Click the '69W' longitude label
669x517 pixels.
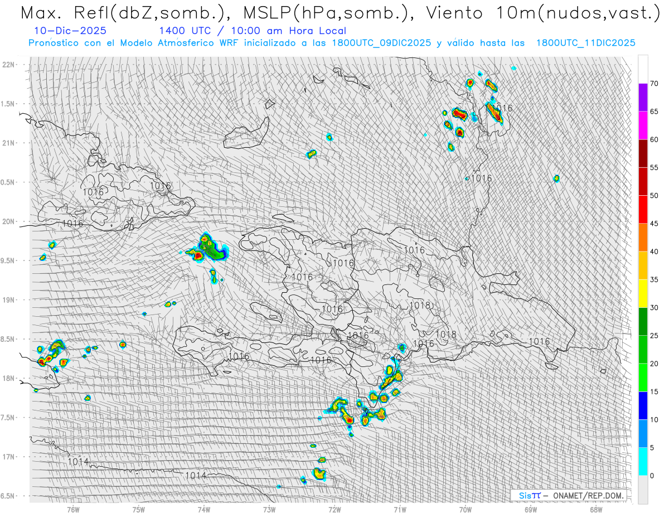point(531,509)
